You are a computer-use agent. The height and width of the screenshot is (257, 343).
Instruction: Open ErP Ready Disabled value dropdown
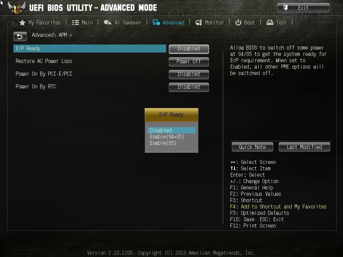[189, 49]
